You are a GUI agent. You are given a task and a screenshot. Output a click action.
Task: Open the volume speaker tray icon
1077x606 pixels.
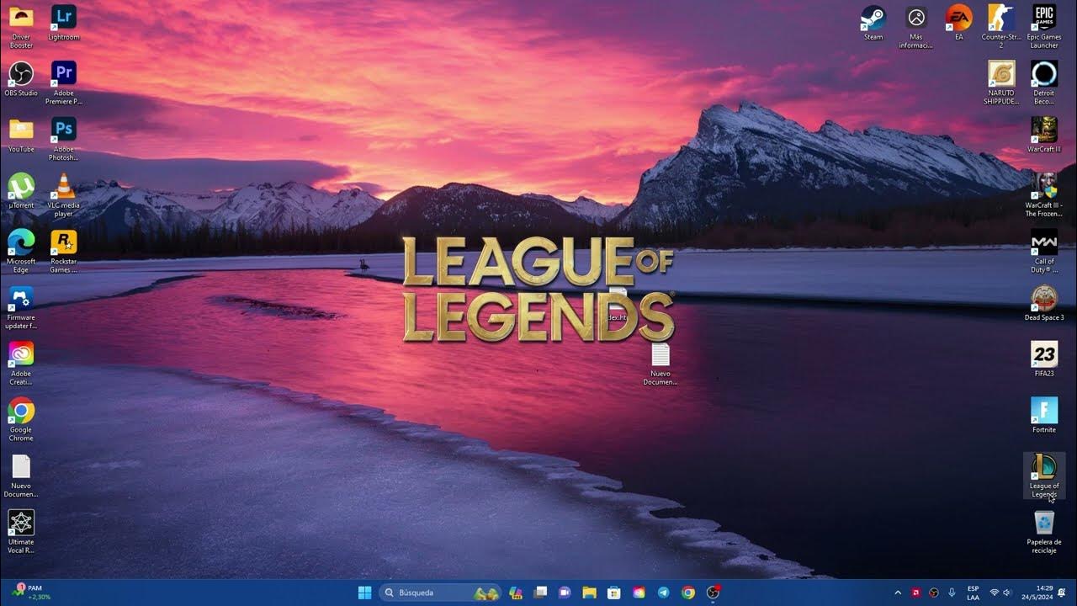(1007, 593)
